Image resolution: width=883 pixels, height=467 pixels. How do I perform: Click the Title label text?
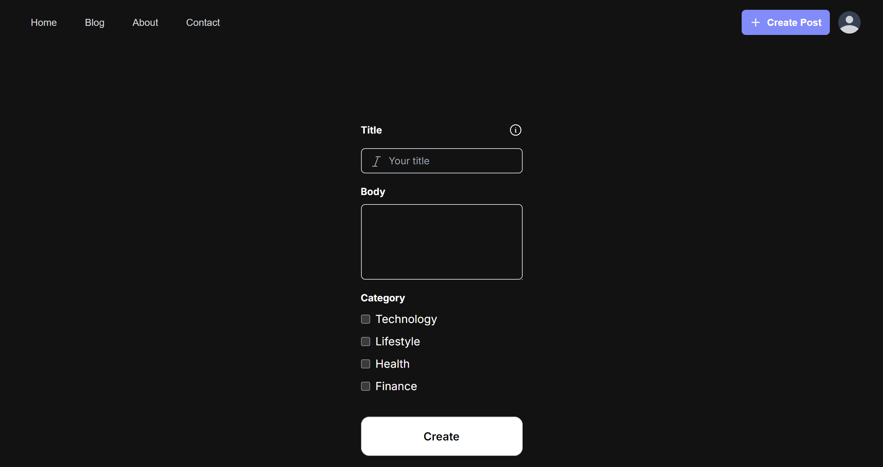pos(371,130)
